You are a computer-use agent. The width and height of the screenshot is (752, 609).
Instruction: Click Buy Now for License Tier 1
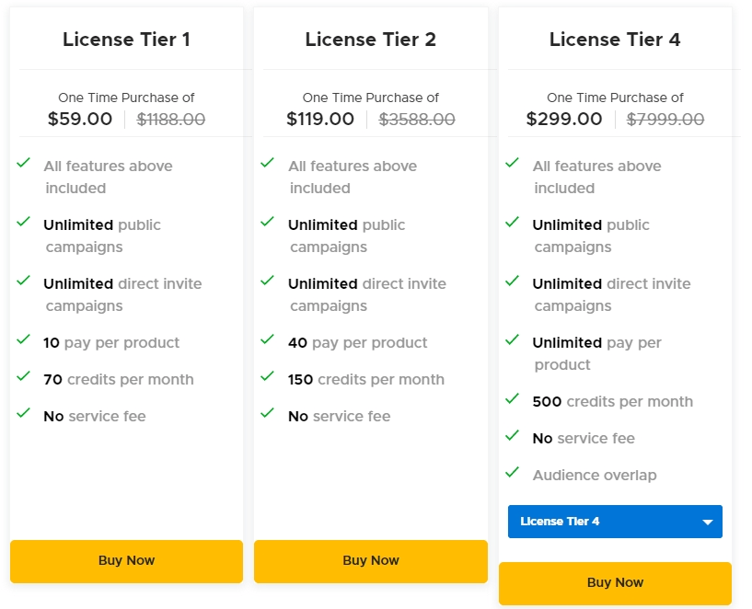tap(126, 560)
